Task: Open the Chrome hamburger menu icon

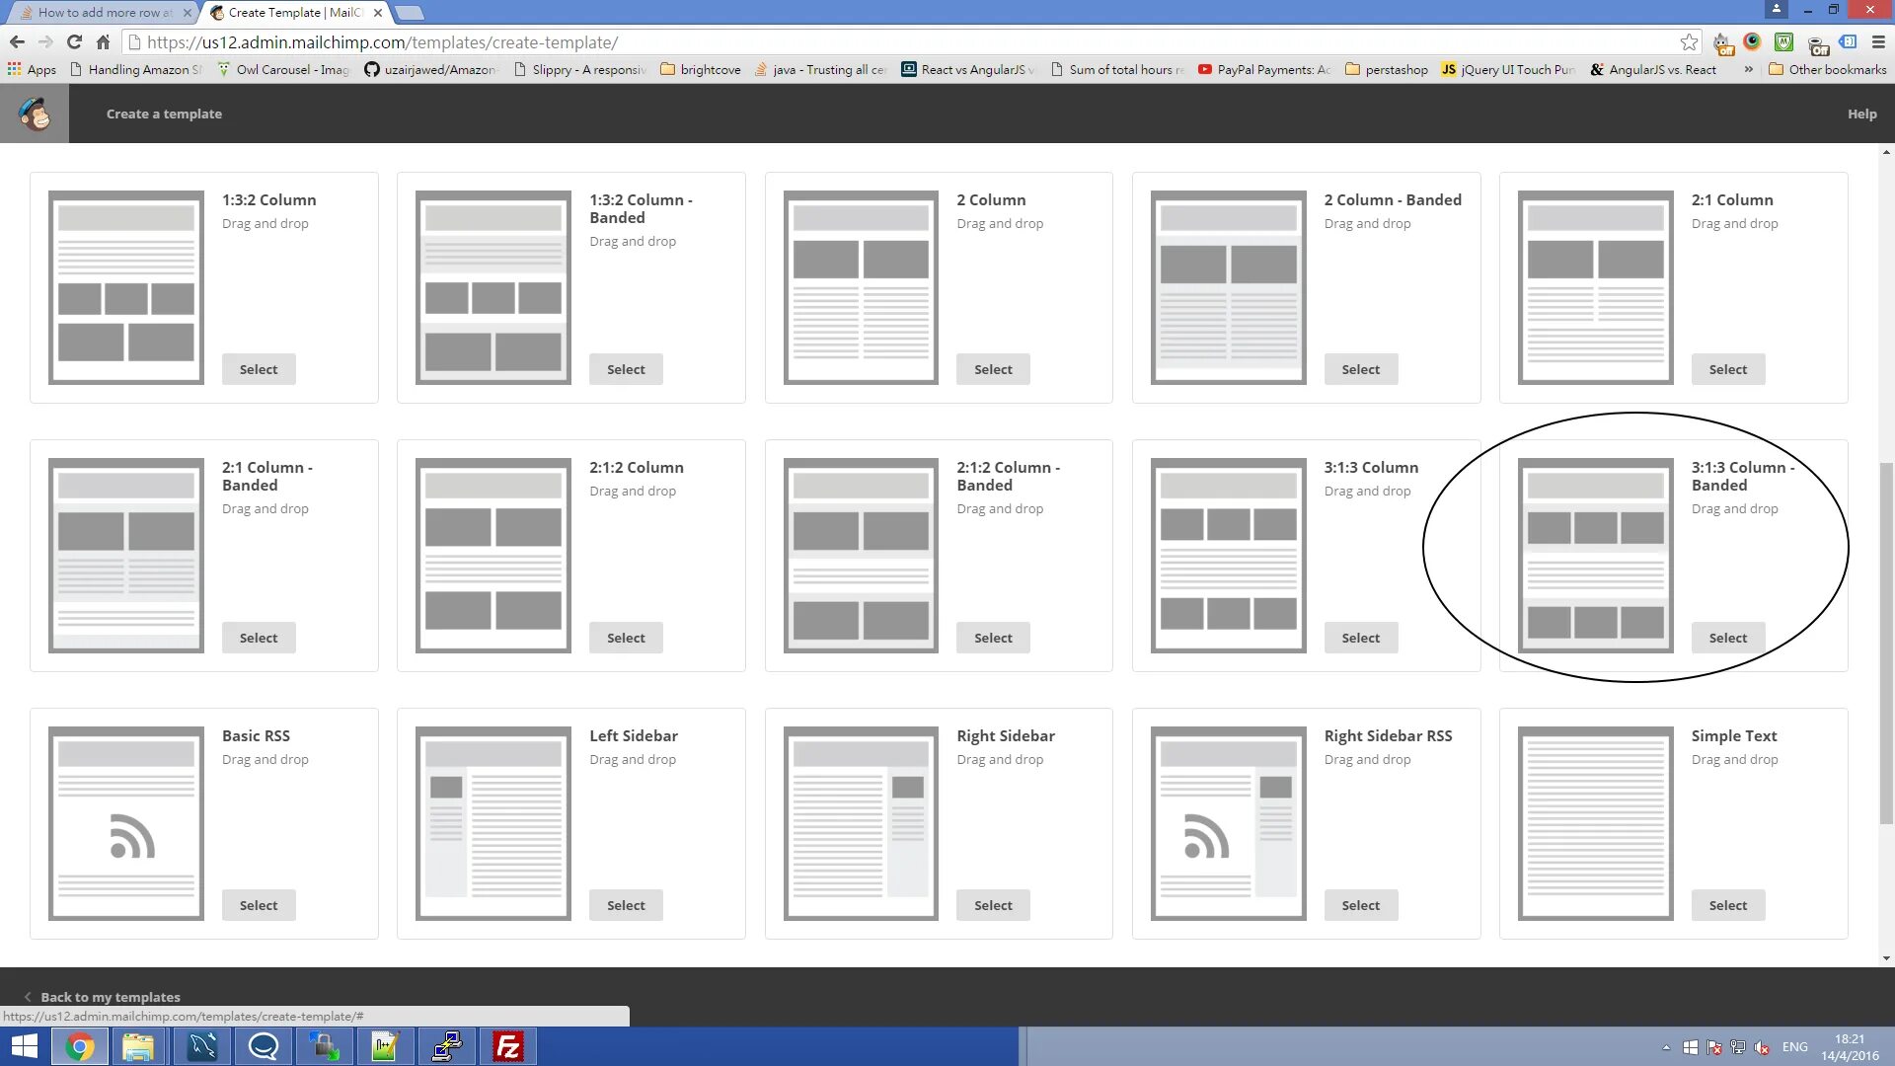Action: 1878,42
